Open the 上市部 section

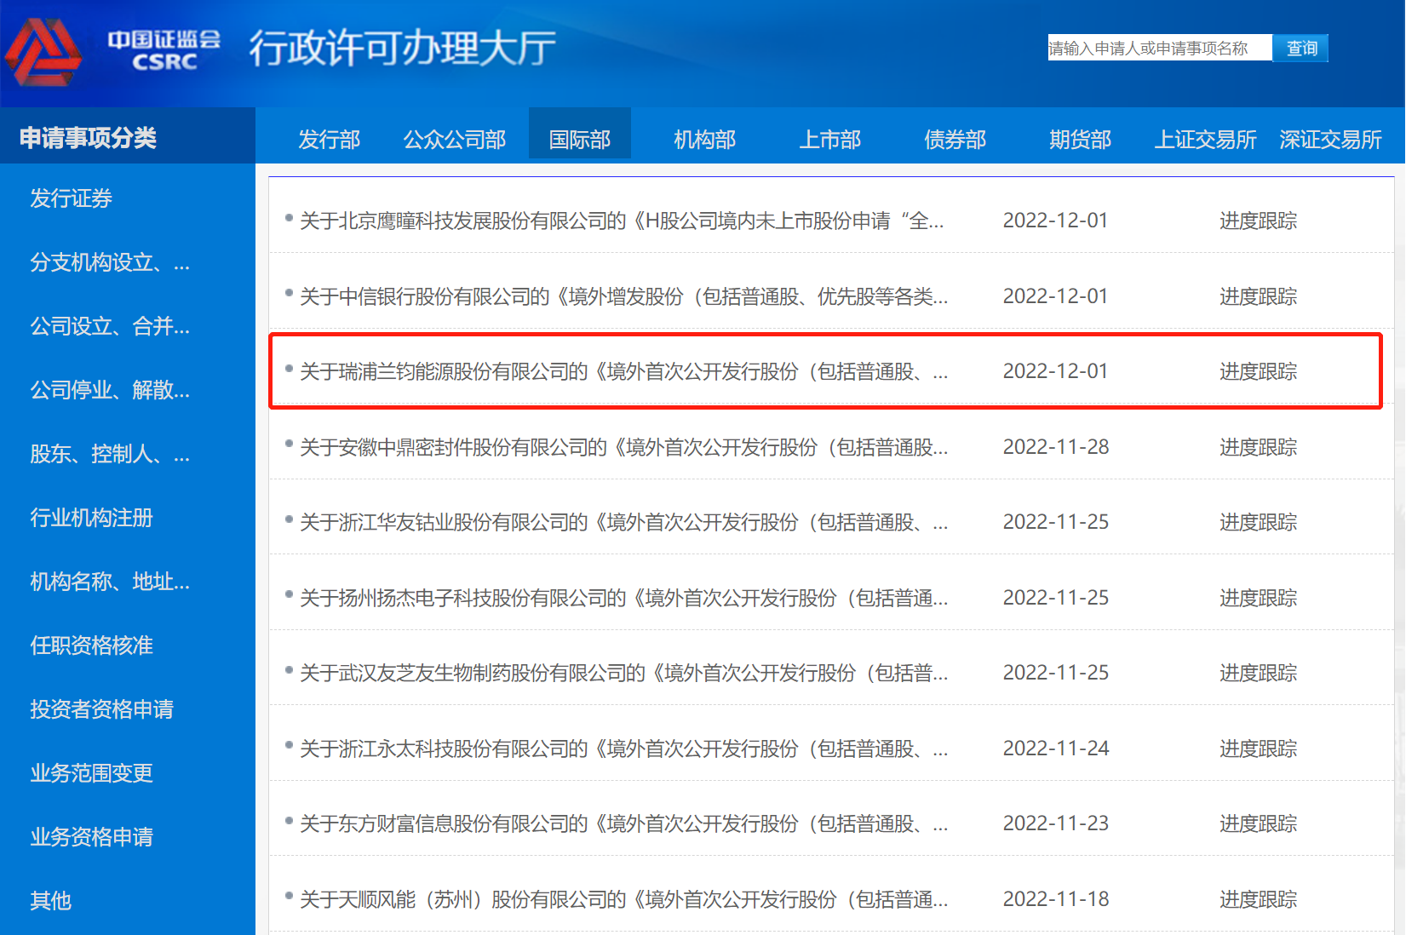pos(829,138)
